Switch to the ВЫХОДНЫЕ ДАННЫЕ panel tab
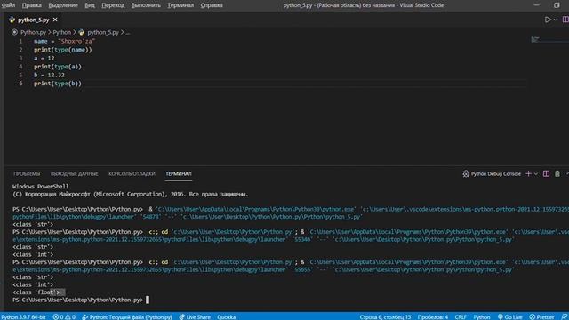Viewport: 569px width, 320px height. (75, 174)
